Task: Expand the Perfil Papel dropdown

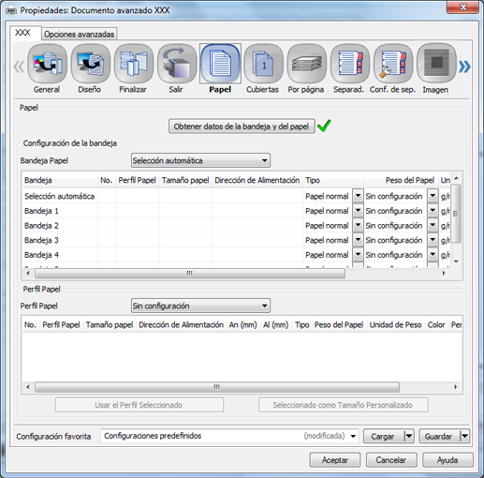Action: pos(200,306)
